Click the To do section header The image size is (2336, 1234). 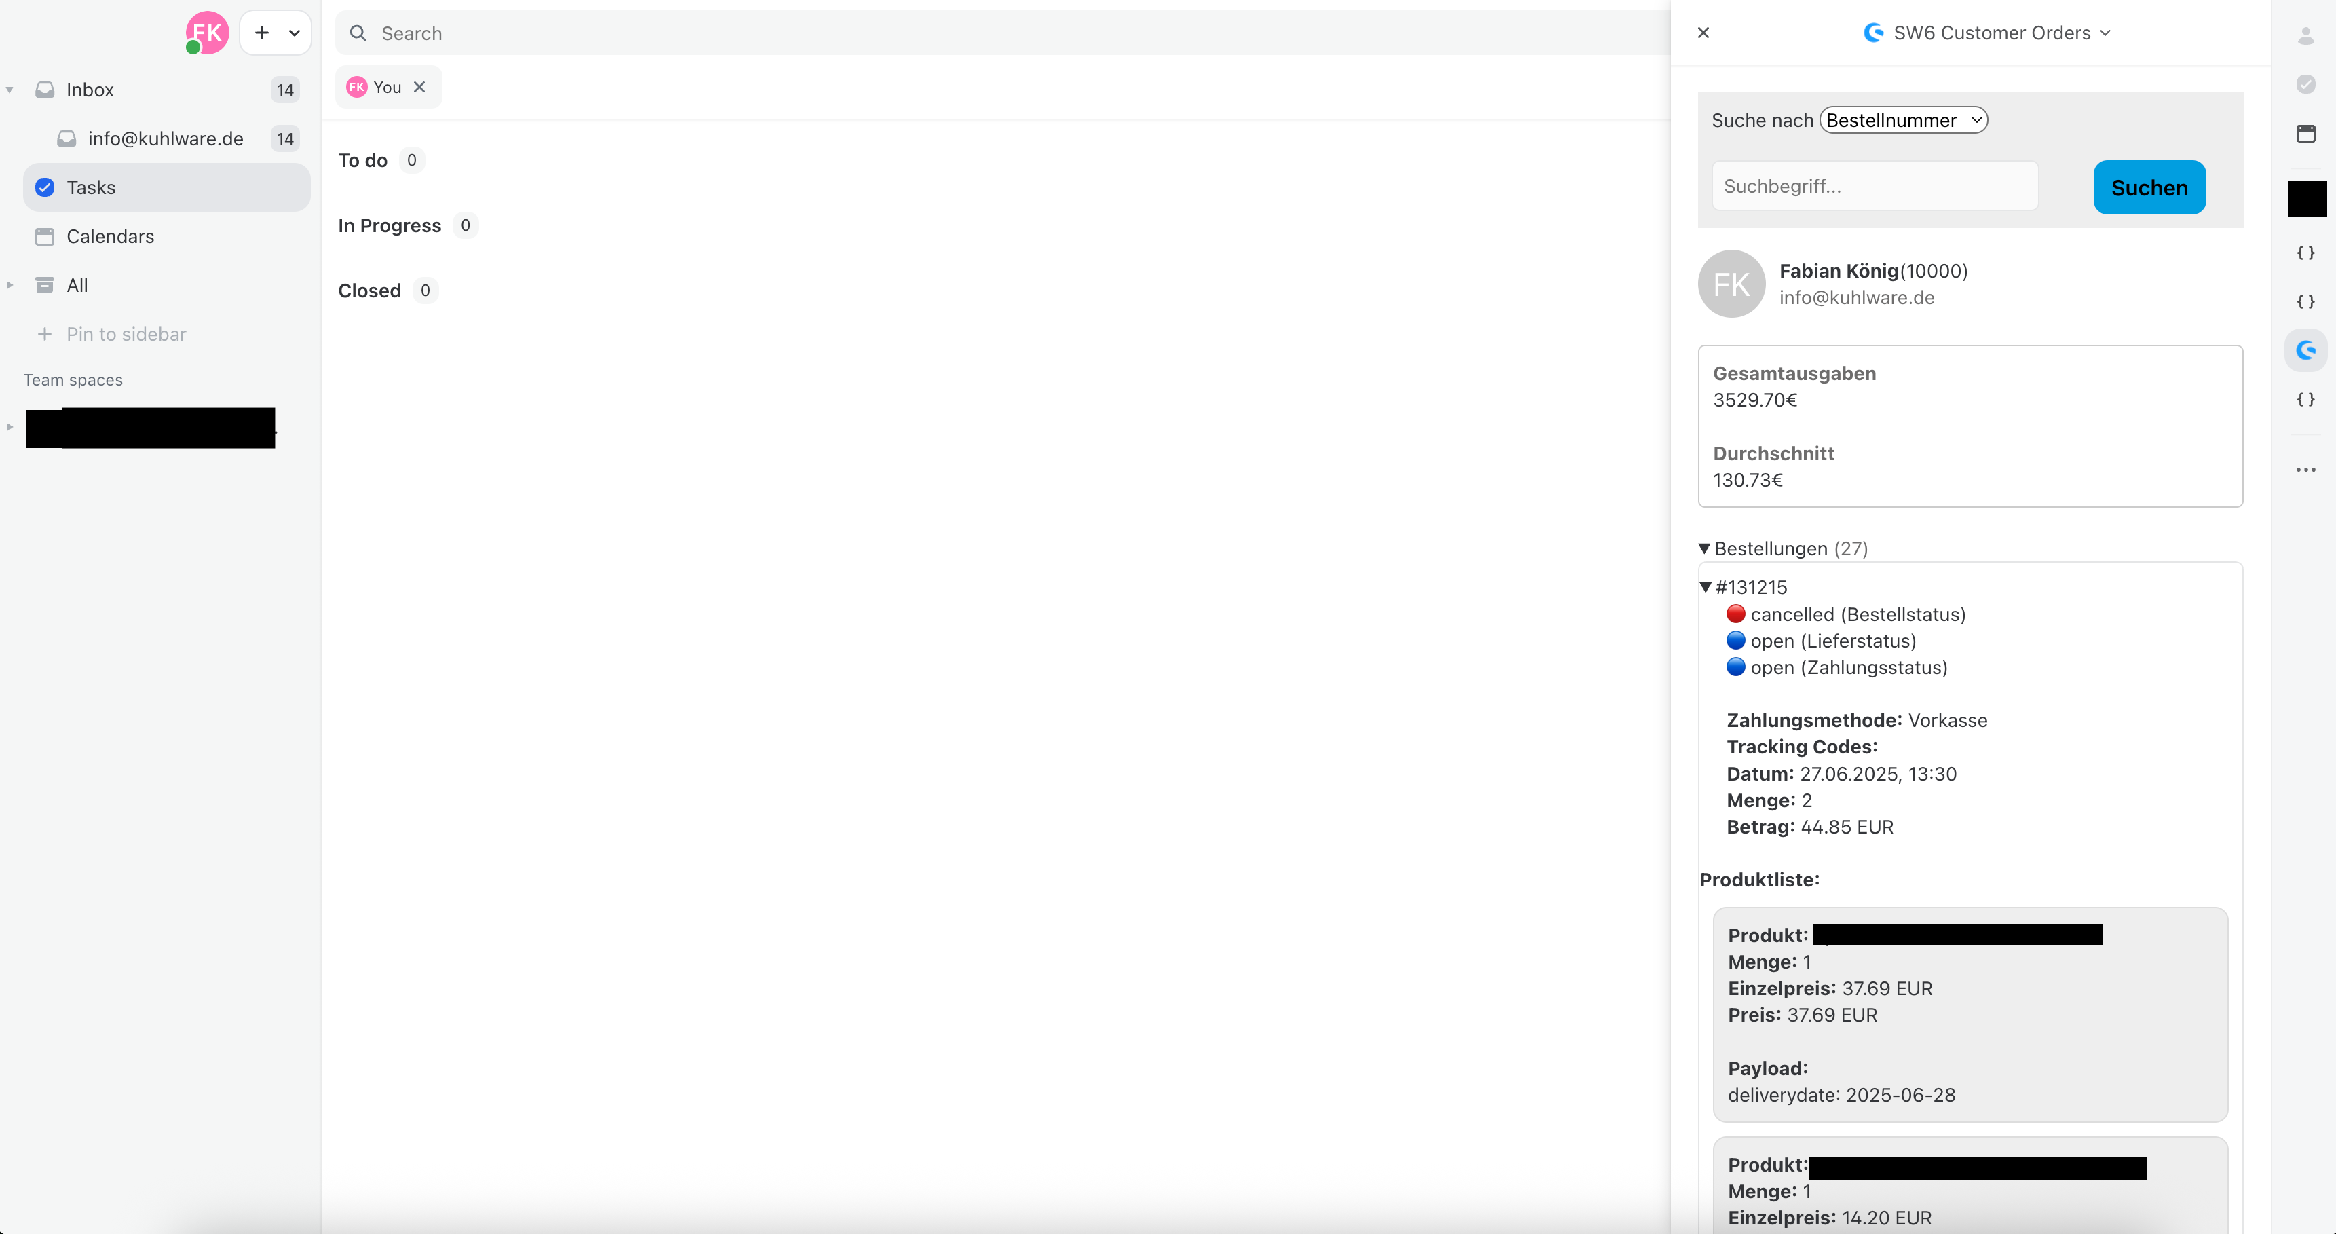(362, 160)
